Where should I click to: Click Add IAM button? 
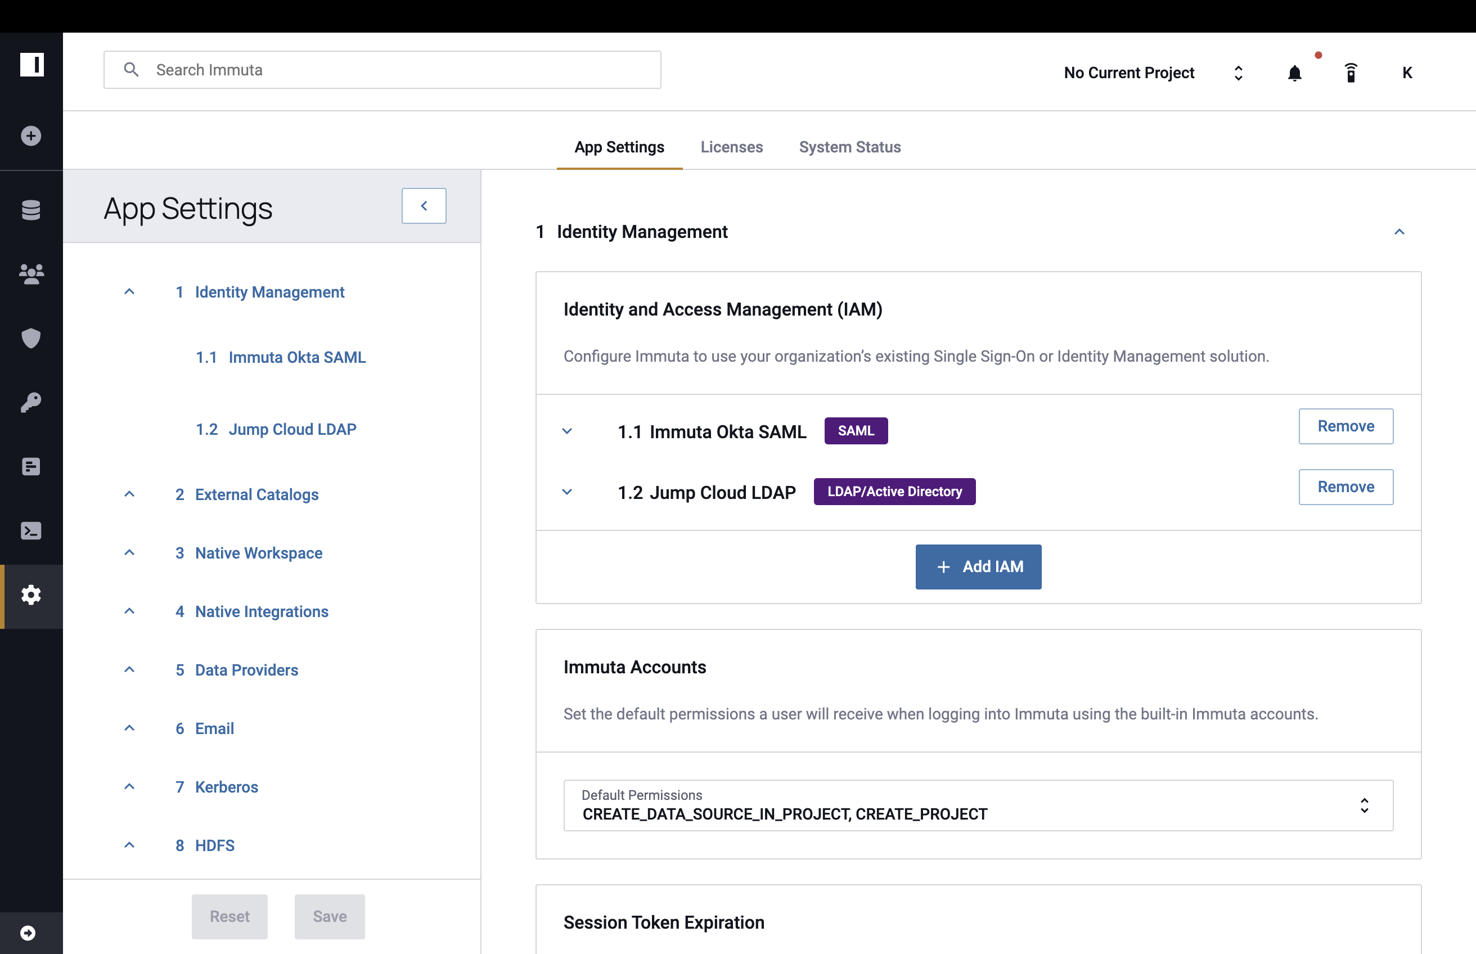[x=978, y=566]
